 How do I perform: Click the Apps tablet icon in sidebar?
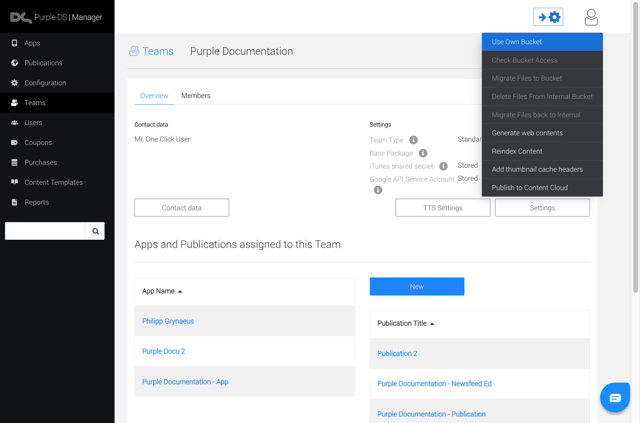pos(14,43)
